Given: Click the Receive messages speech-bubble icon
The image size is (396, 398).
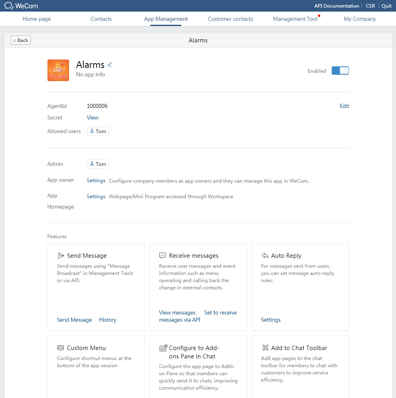Looking at the screenshot, I should (x=162, y=256).
